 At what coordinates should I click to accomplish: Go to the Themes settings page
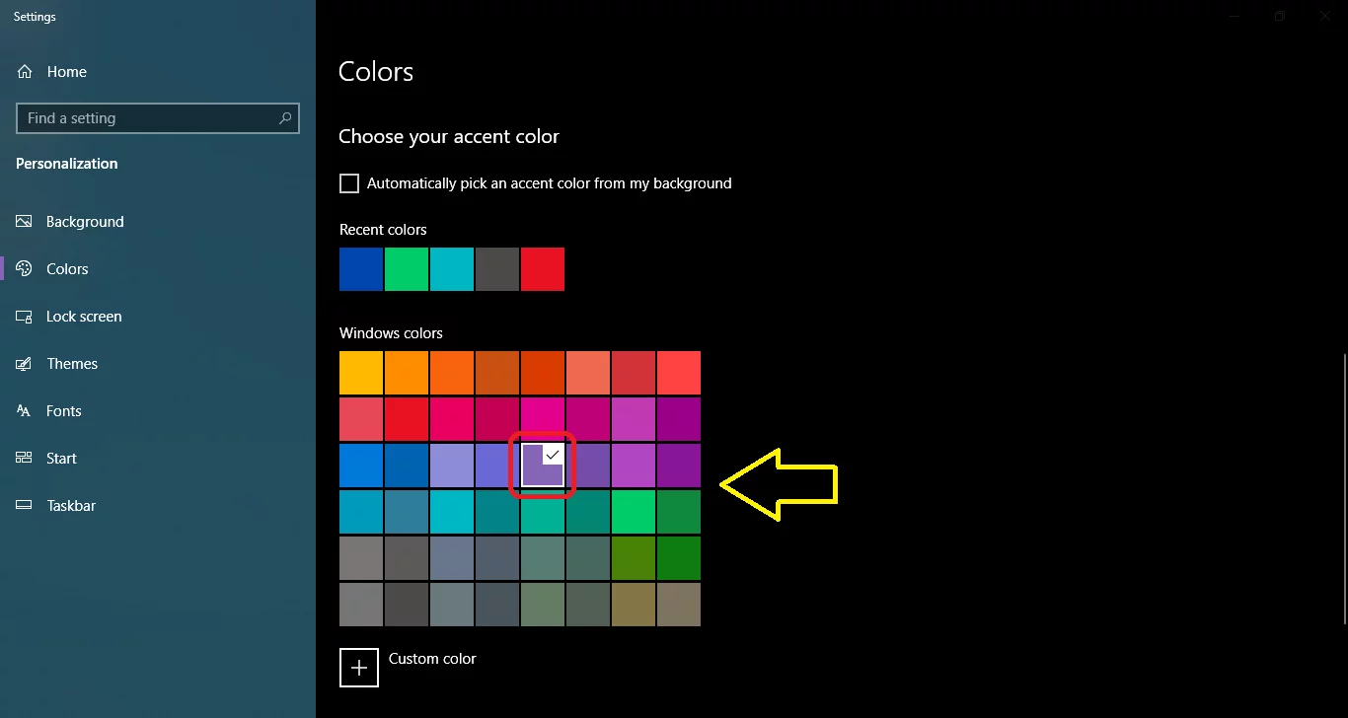(x=72, y=364)
